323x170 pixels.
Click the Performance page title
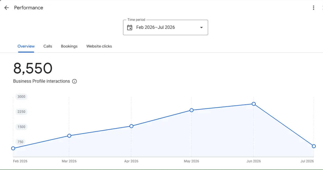pos(28,8)
